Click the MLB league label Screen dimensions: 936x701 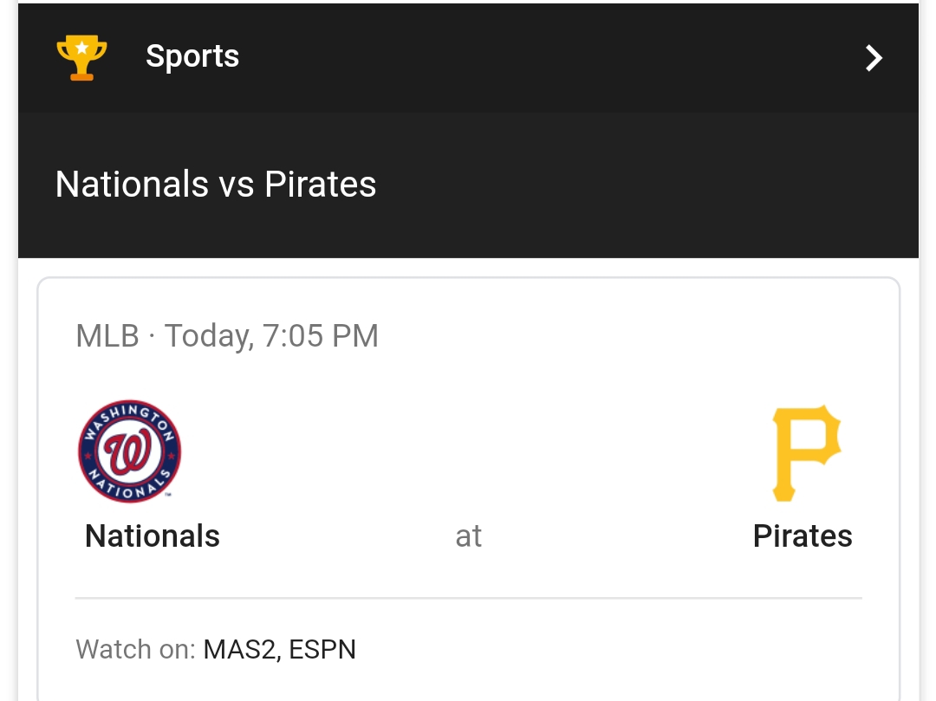point(107,336)
